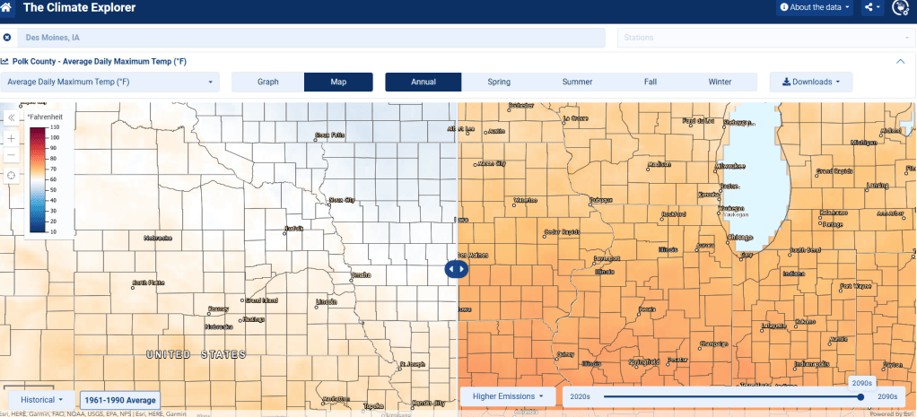Collapse the map legend panel
917x417 pixels.
tap(11, 117)
